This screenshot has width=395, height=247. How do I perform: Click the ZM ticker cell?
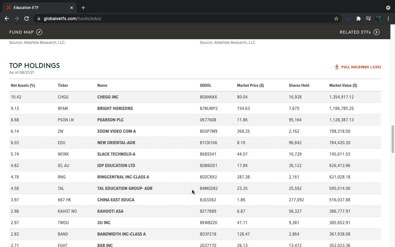[x=60, y=131]
